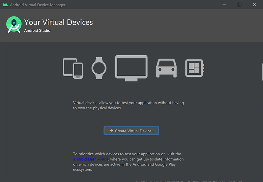Click the 'Virtual devices allow you to test' text

click(x=128, y=105)
